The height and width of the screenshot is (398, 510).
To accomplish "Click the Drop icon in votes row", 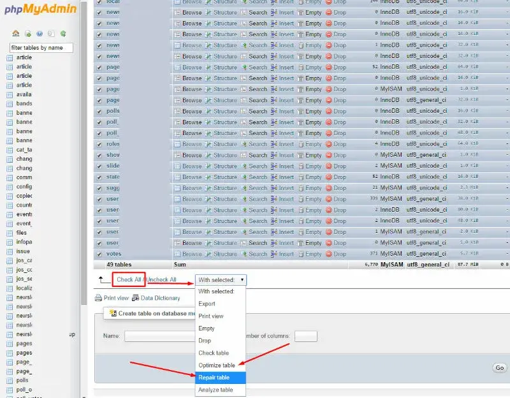I will [x=329, y=254].
